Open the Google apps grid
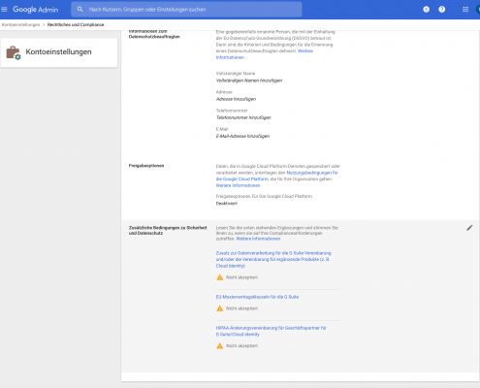 (465, 10)
